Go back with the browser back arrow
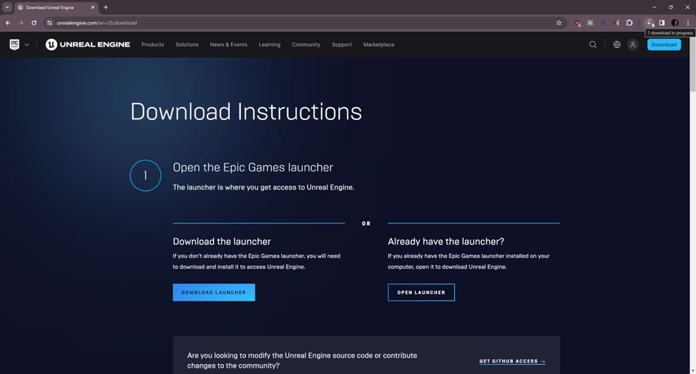 8,23
